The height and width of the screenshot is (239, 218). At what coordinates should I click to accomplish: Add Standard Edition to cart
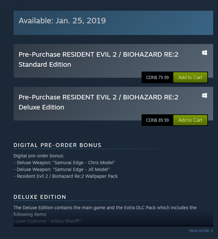[190, 77]
